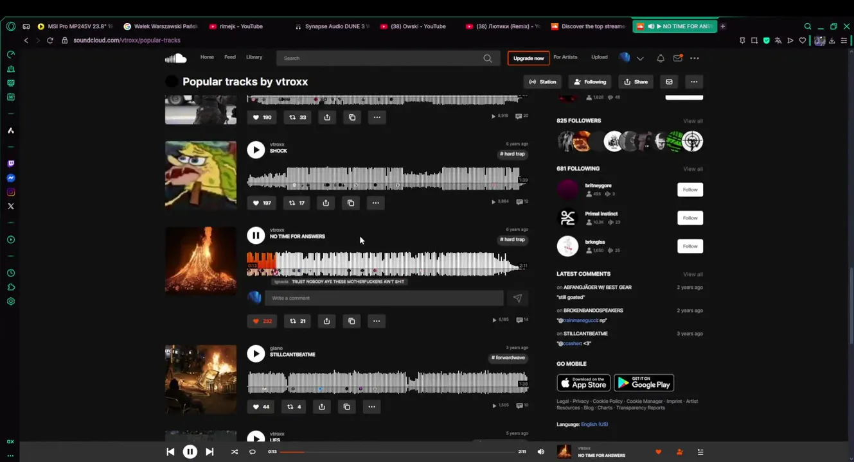This screenshot has height=462, width=854.
Task: Like the SHOCK track (197)
Action: pyautogui.click(x=262, y=203)
